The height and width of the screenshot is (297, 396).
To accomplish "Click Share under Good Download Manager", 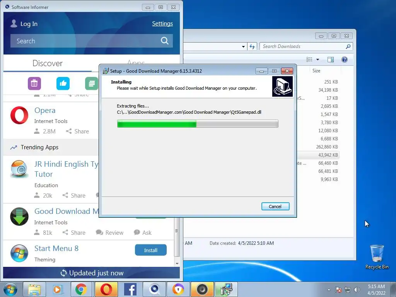I will [x=74, y=232].
